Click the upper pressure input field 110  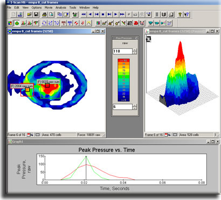pos(123,51)
